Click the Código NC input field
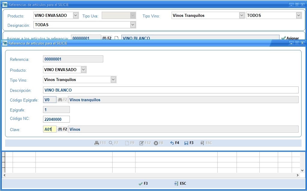This screenshot has height=191, width=307. (56, 119)
